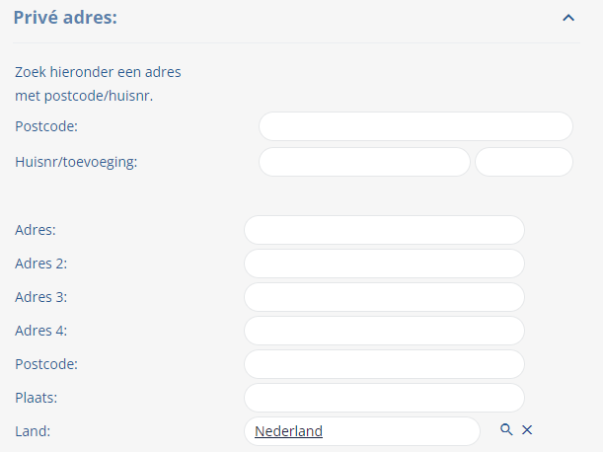603x452 pixels.
Task: Clear the Land value with X icon
Action: (x=527, y=429)
